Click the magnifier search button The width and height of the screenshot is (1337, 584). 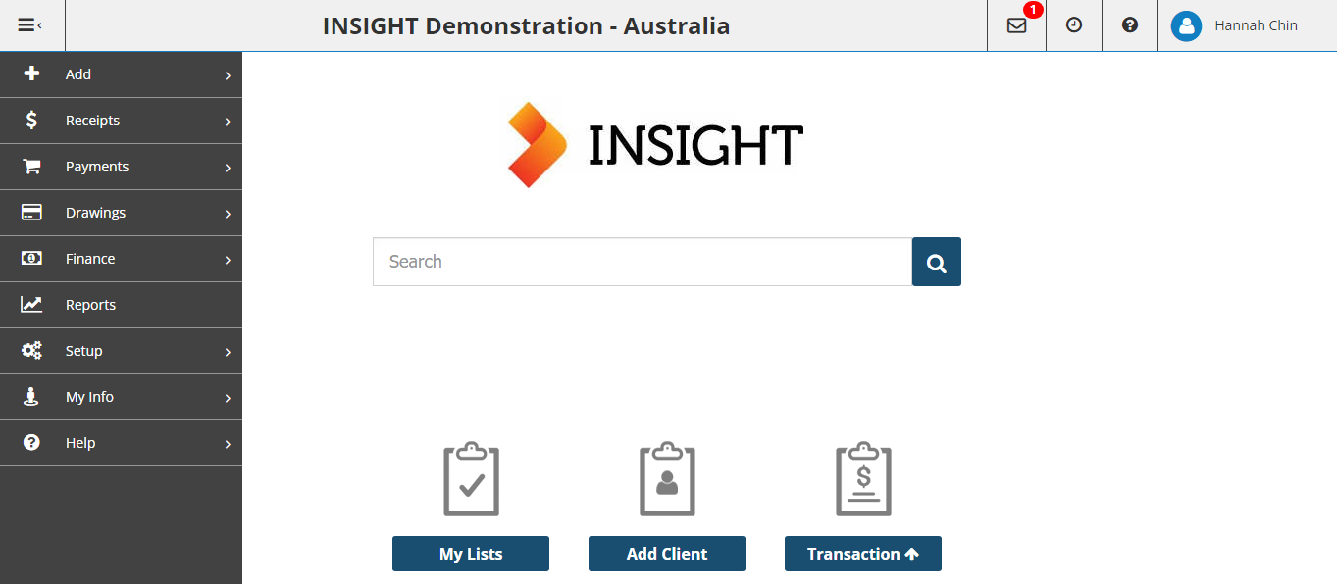937,262
